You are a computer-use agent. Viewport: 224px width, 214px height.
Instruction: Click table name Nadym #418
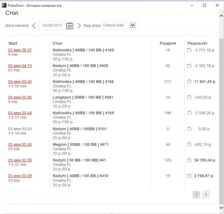pos(80,176)
